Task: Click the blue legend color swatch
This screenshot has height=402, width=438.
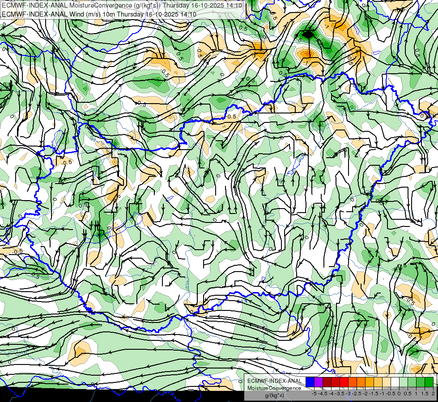Action: pos(310,382)
